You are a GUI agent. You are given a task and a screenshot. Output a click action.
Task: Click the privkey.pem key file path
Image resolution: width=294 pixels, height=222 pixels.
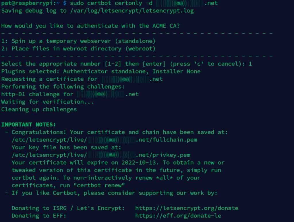tap(101, 155)
